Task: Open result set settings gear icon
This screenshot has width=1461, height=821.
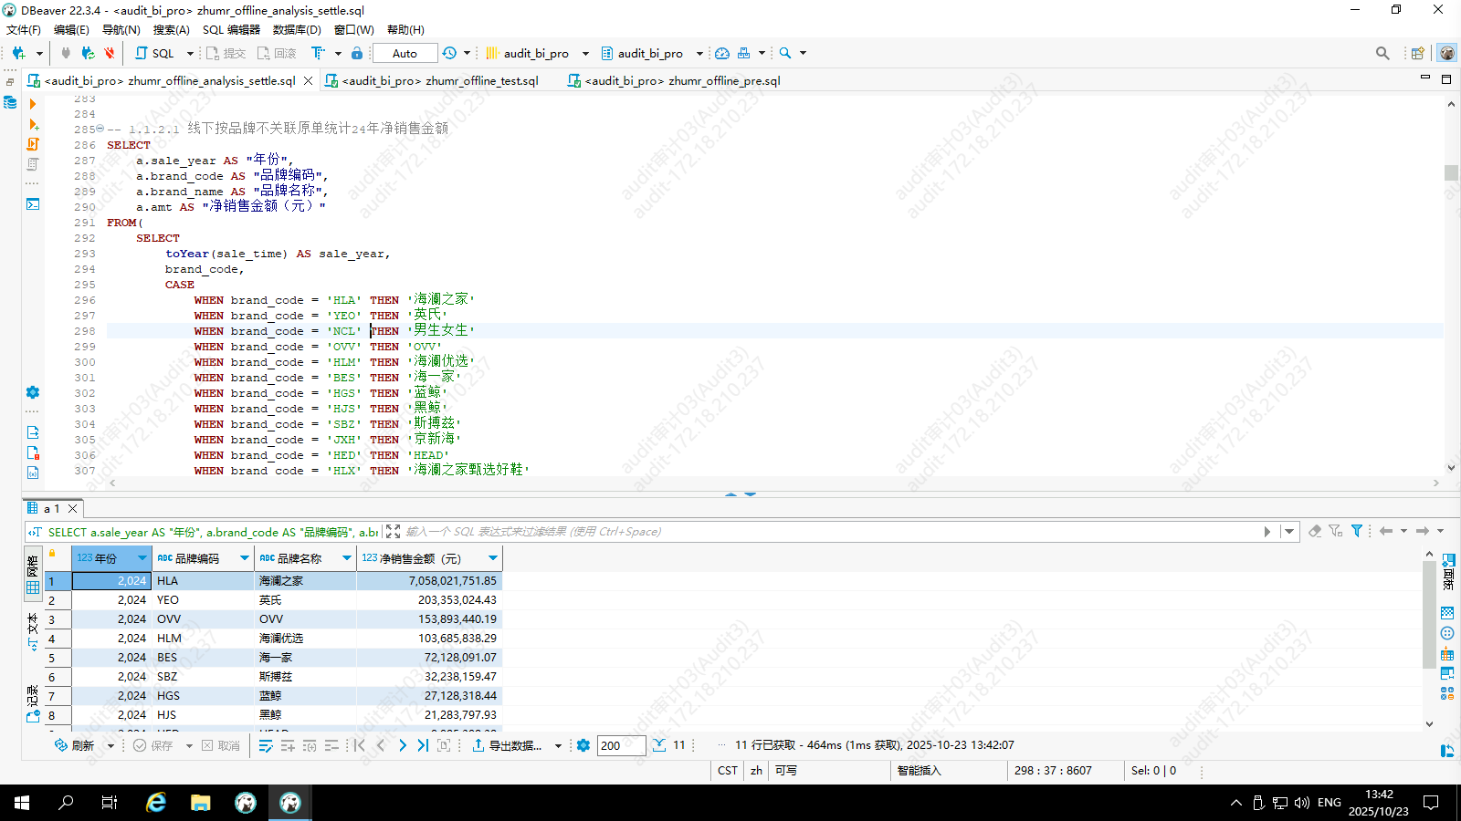Action: pos(583,745)
